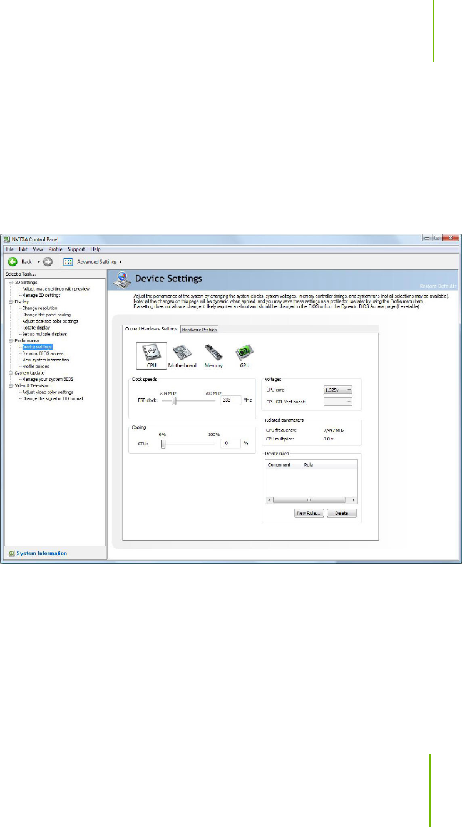Screen dimensions: 462x827
Task: Collapse the 3D Settings tree node
Action: point(10,283)
